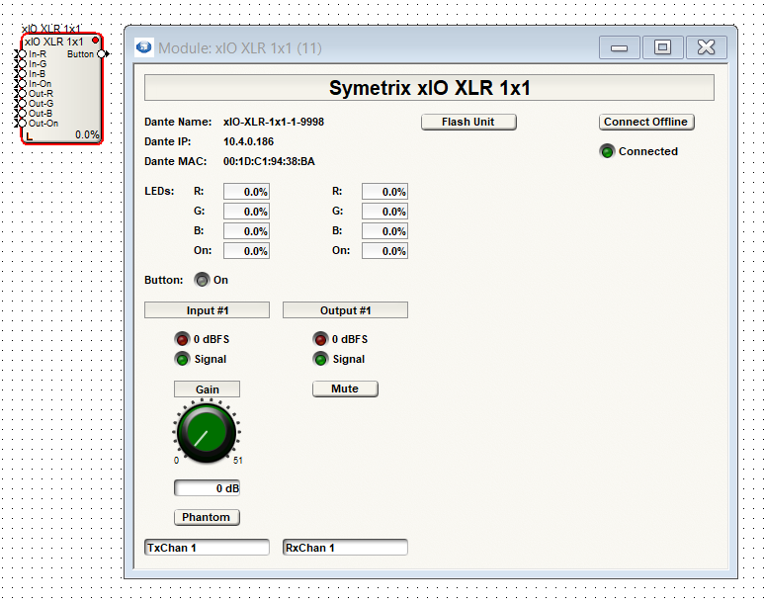Click the 0.0% value on module block
The height and width of the screenshot is (605, 764).
click(87, 134)
